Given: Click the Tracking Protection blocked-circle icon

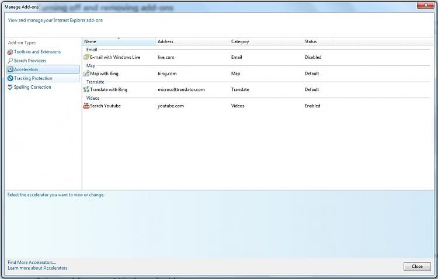Looking at the screenshot, I should tap(11, 78).
